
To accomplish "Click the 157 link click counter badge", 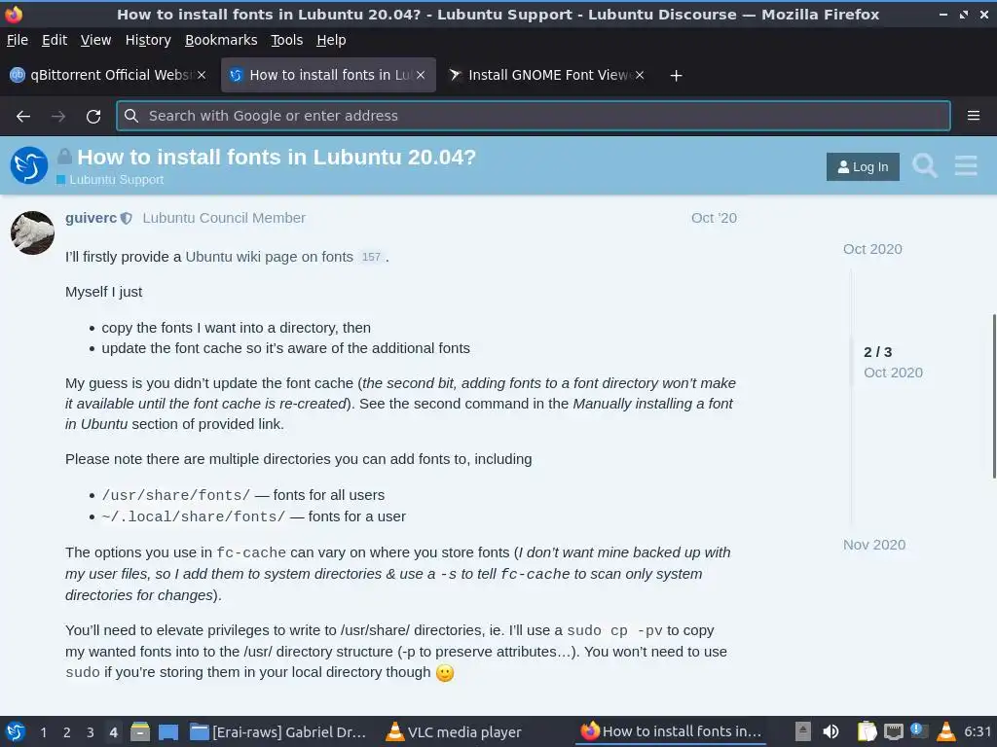I will click(x=371, y=257).
